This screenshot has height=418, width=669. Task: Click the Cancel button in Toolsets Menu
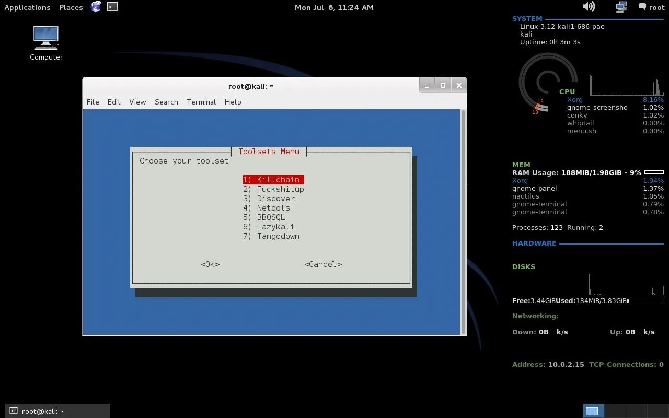(x=323, y=264)
